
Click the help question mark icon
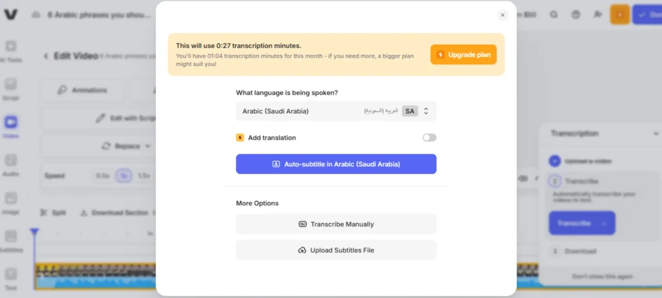click(576, 14)
